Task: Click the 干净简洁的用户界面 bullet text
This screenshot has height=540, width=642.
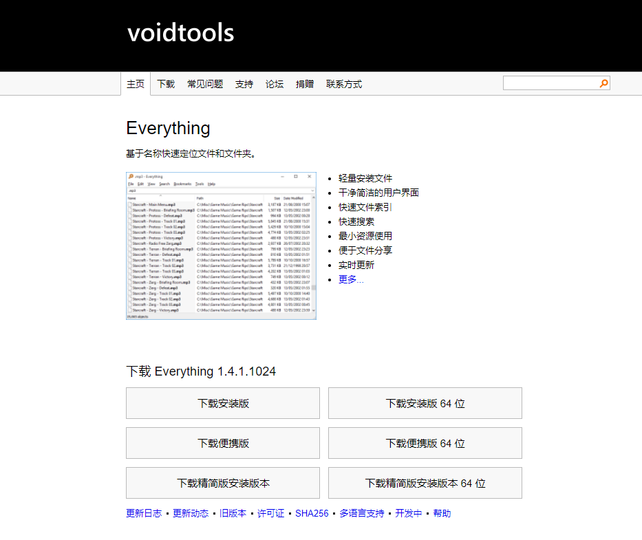Action: click(x=378, y=193)
